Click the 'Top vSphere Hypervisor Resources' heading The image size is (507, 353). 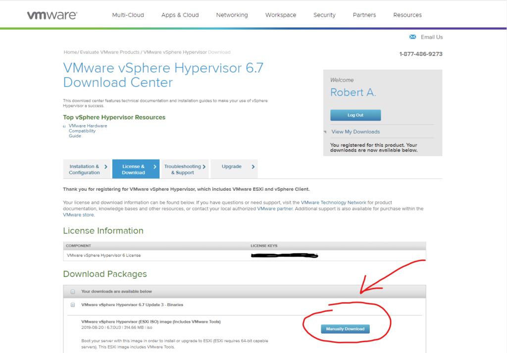[114, 117]
